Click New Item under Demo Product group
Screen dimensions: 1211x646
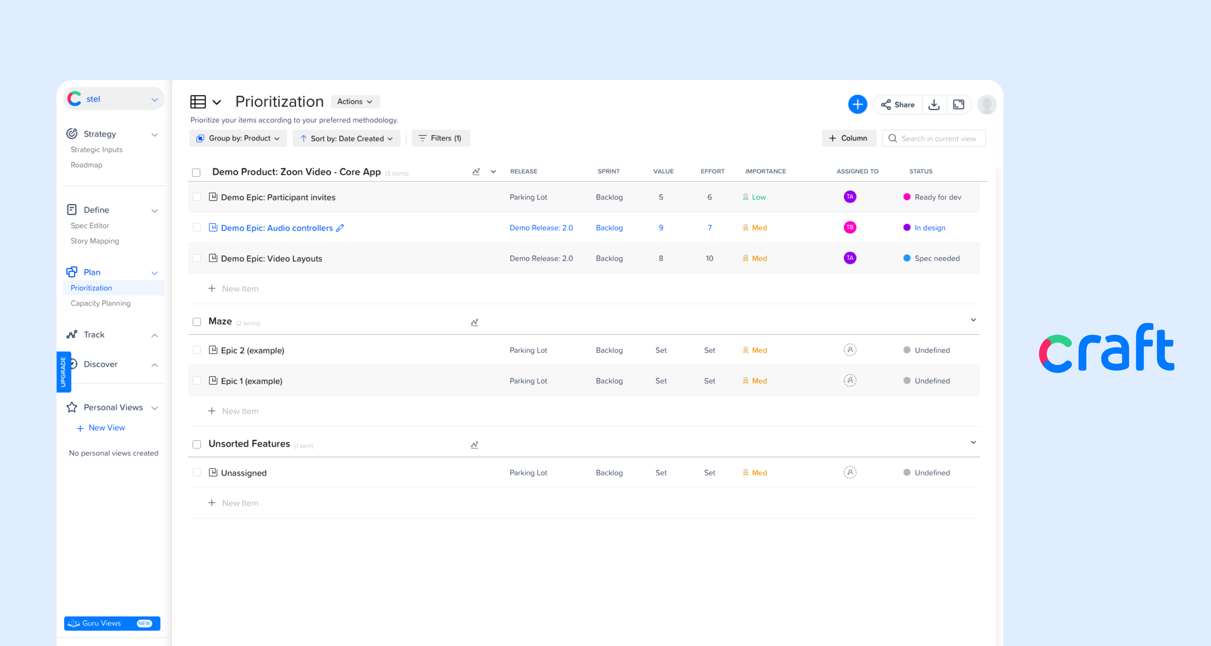click(234, 288)
